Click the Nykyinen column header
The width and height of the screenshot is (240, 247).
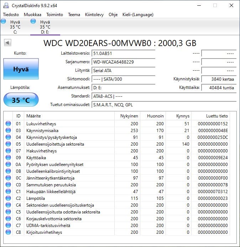[x=127, y=116]
